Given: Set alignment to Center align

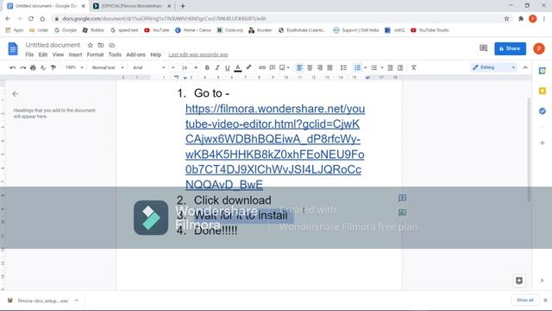Looking at the screenshot, I should point(310,67).
